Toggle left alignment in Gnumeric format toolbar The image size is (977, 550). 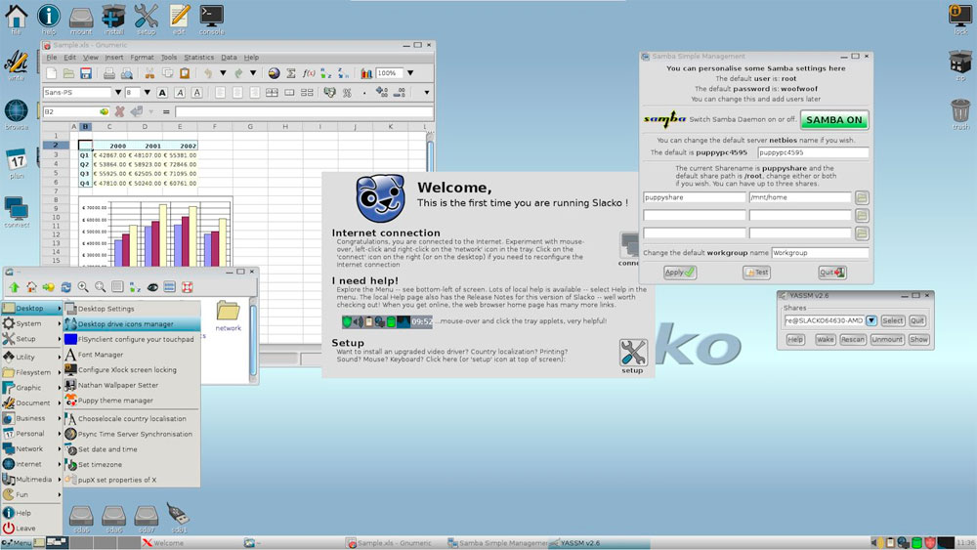(220, 93)
